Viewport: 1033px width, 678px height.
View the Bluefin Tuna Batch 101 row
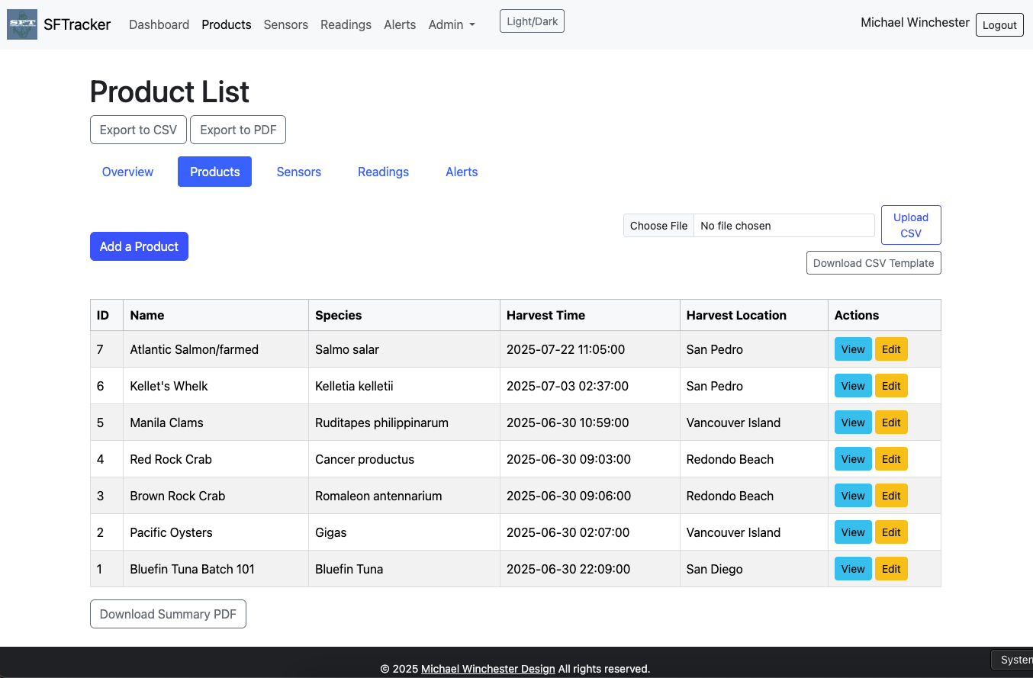[853, 569]
